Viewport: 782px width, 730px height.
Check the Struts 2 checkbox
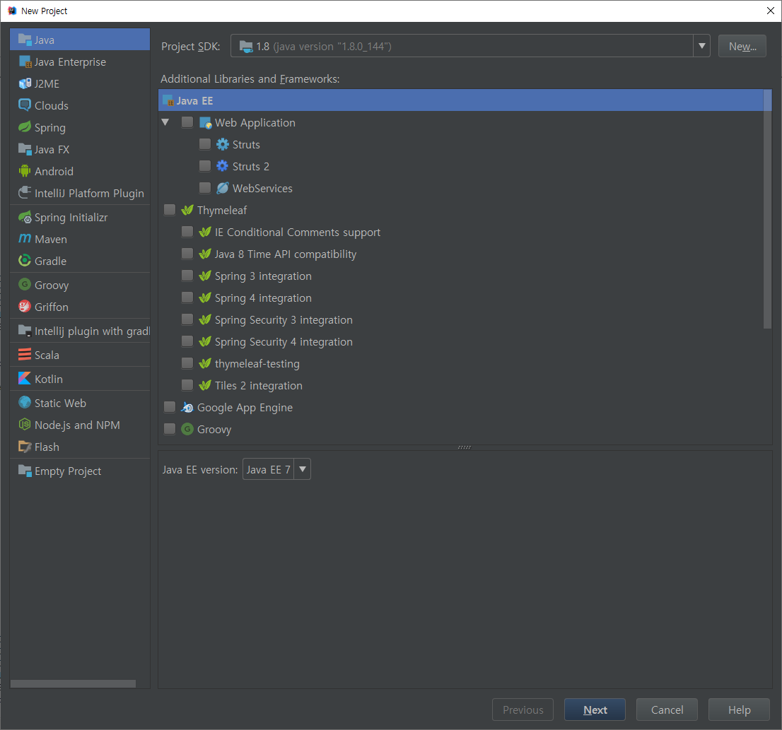(204, 166)
